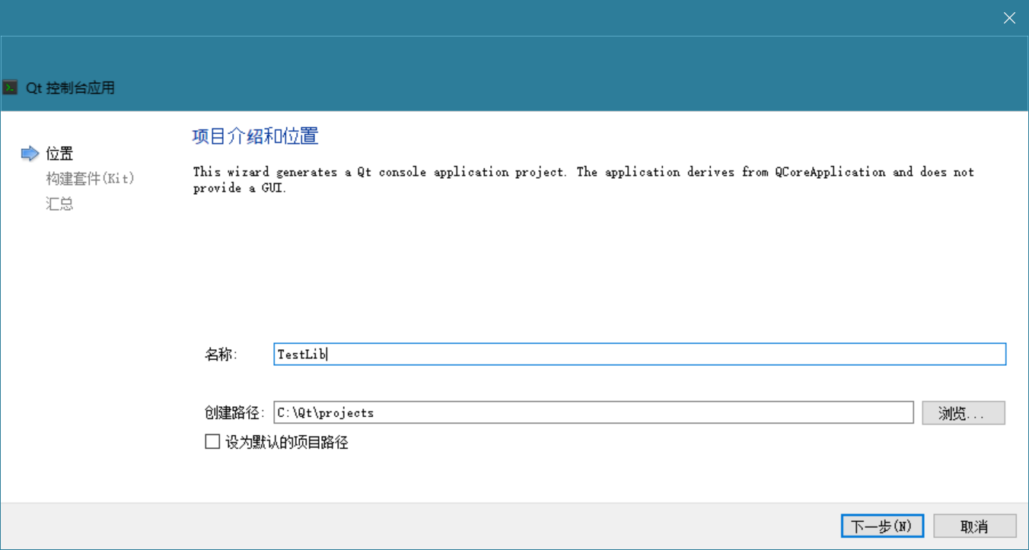Image resolution: width=1029 pixels, height=550 pixels.
Task: Select the 汇总 wizard step
Action: coord(59,204)
